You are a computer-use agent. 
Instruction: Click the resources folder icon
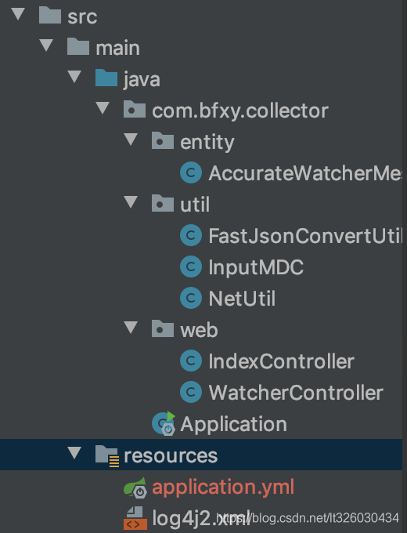coord(107,455)
